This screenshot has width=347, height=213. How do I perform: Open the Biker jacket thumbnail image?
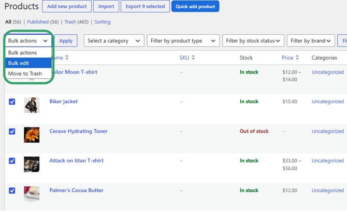[x=32, y=105]
